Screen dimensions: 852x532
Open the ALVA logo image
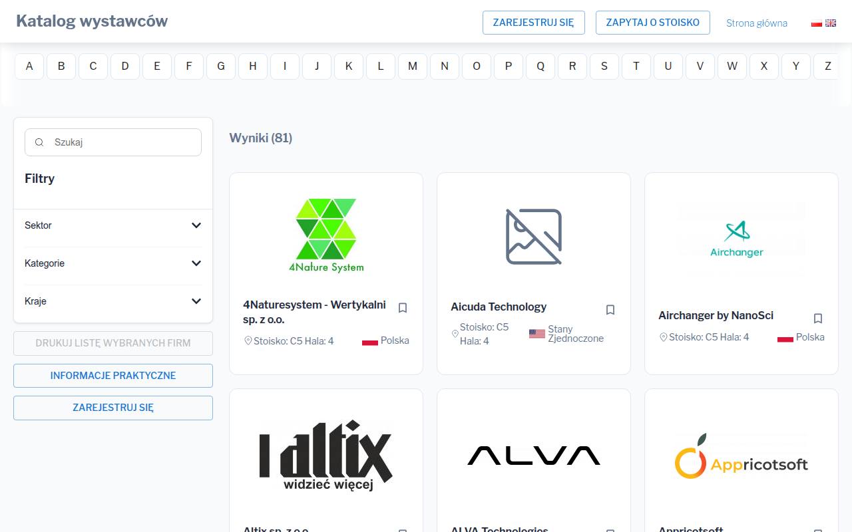[534, 456]
